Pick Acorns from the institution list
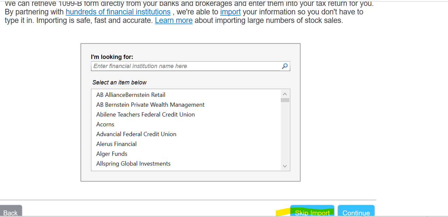Viewport: 448px width, 217px height. (x=186, y=124)
